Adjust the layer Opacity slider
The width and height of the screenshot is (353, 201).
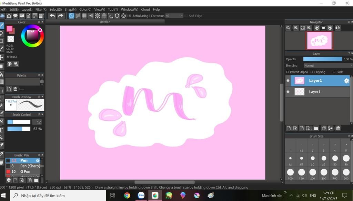point(323,59)
